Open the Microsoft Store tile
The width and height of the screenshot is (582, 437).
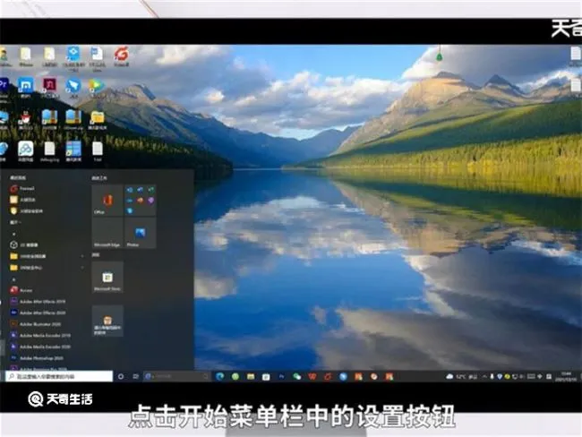[107, 277]
